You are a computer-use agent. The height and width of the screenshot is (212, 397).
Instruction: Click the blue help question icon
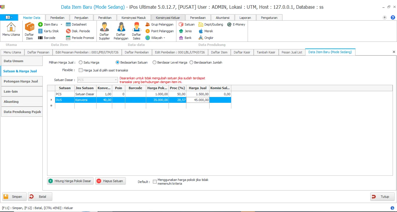pyautogui.click(x=393, y=17)
